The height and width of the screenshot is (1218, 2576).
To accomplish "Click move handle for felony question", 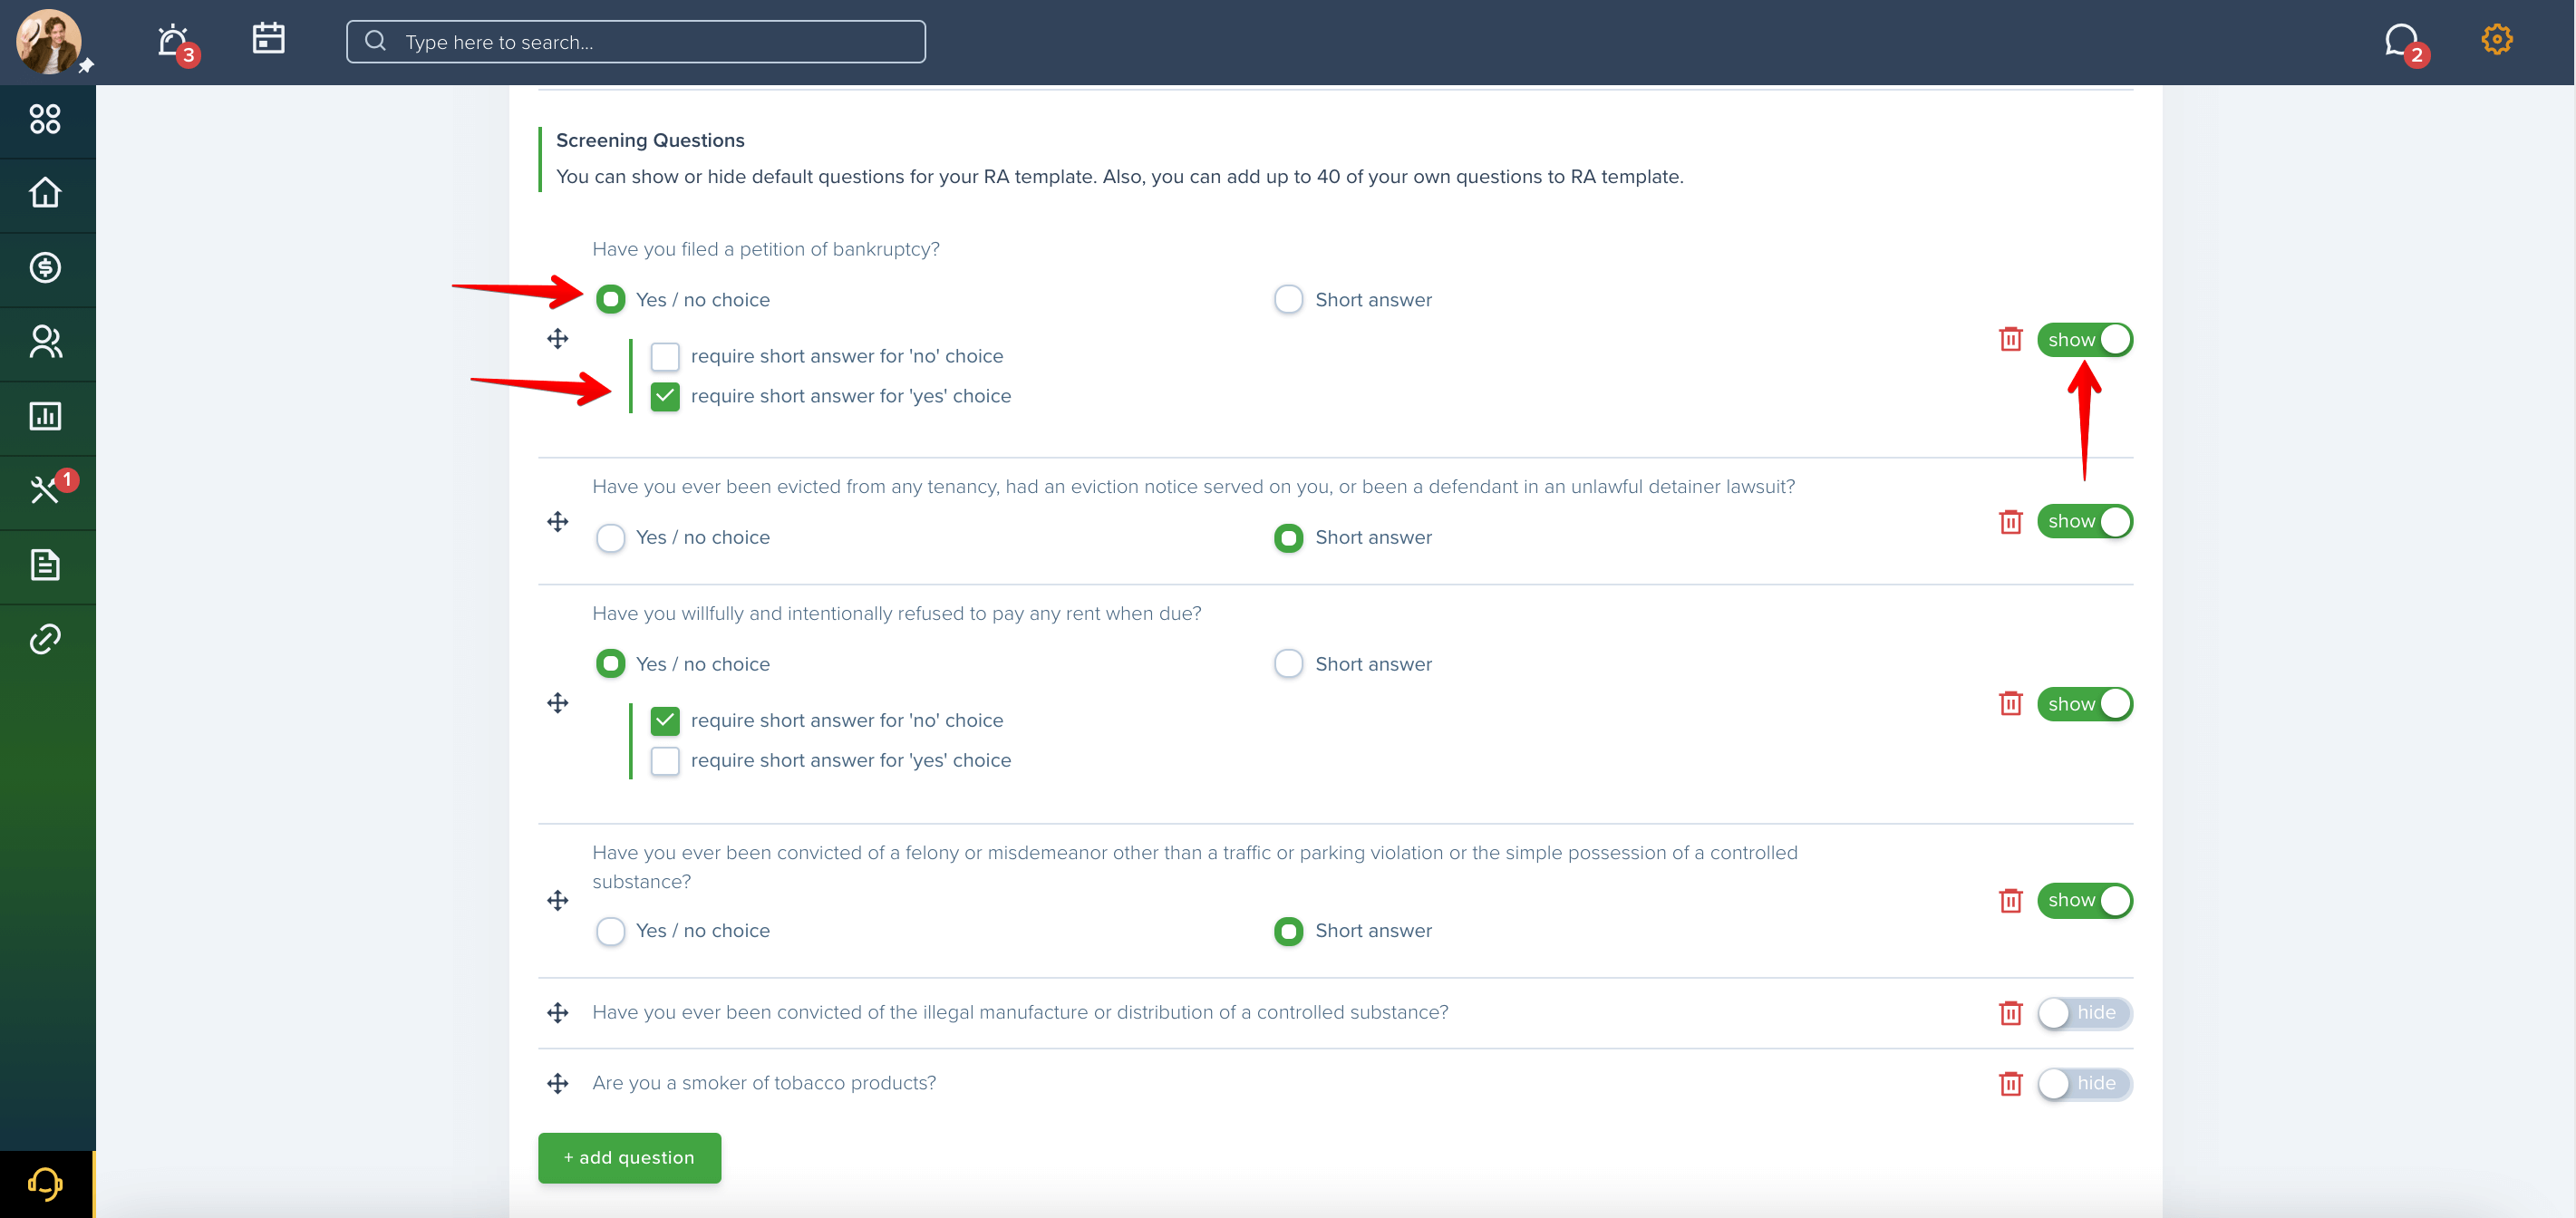I will (558, 901).
